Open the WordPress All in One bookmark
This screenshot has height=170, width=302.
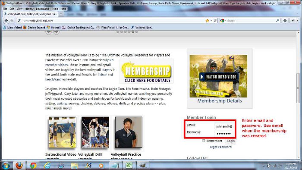(x=113, y=28)
